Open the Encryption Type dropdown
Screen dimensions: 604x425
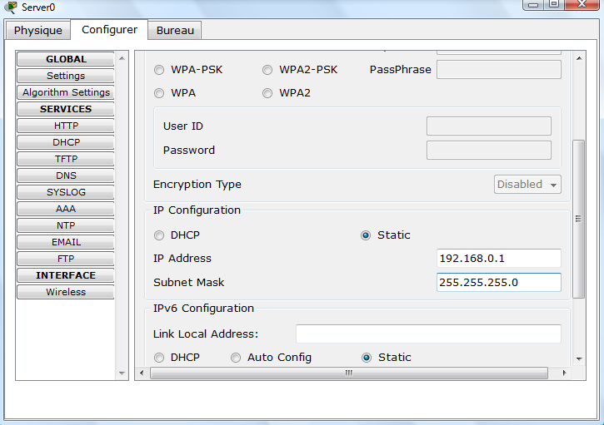coord(527,185)
